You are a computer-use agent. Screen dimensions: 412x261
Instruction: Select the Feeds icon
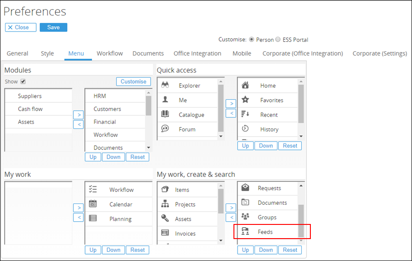point(245,231)
